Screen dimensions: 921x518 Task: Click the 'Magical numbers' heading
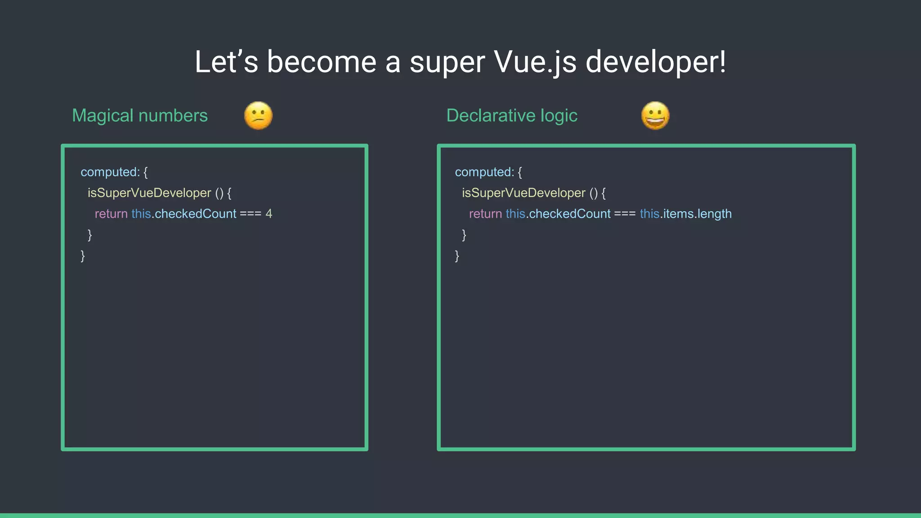140,116
